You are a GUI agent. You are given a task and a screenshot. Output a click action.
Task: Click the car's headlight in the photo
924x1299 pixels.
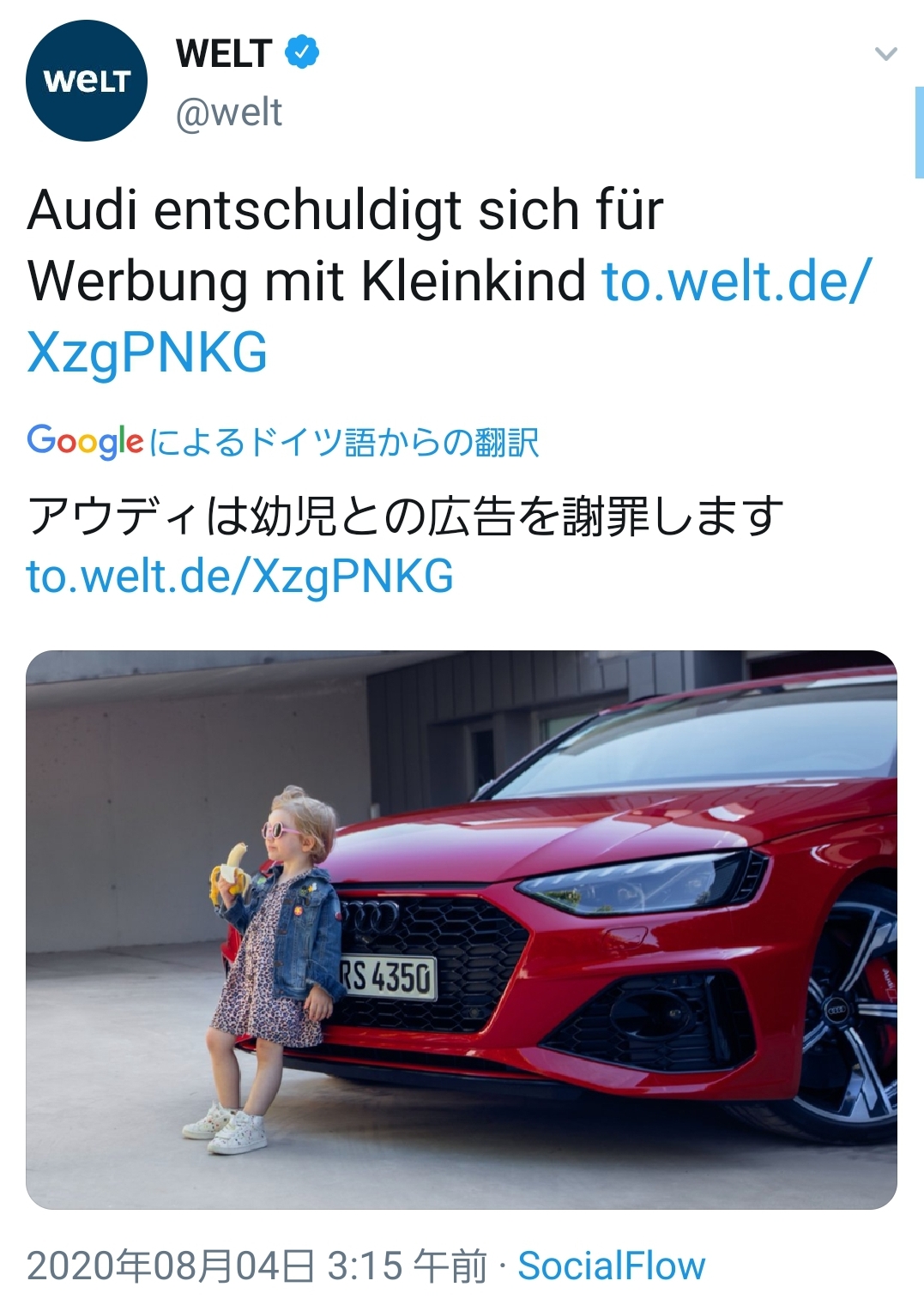click(x=637, y=884)
